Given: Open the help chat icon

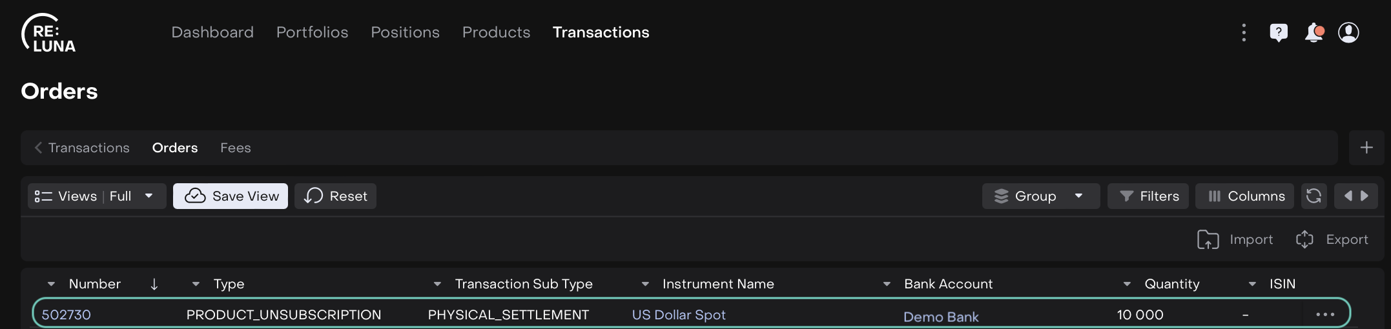Looking at the screenshot, I should click(1278, 32).
